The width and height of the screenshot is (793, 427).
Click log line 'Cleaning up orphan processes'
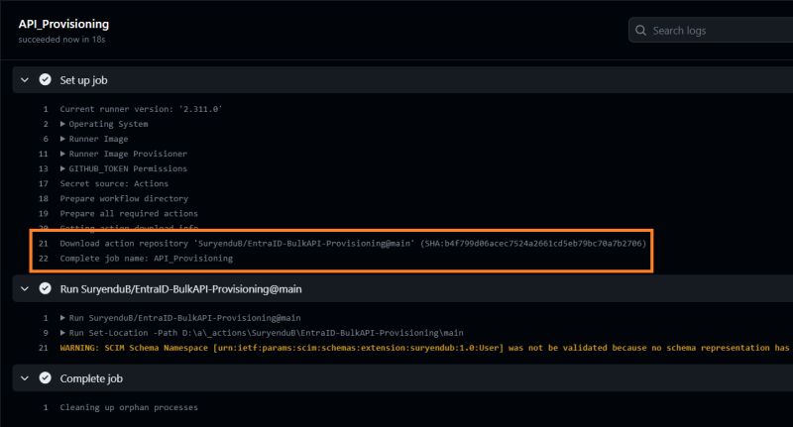point(129,407)
